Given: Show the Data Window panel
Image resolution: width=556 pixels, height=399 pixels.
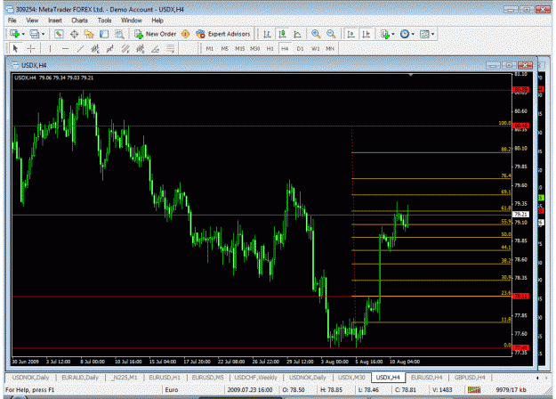Looking at the screenshot, I should [x=74, y=34].
